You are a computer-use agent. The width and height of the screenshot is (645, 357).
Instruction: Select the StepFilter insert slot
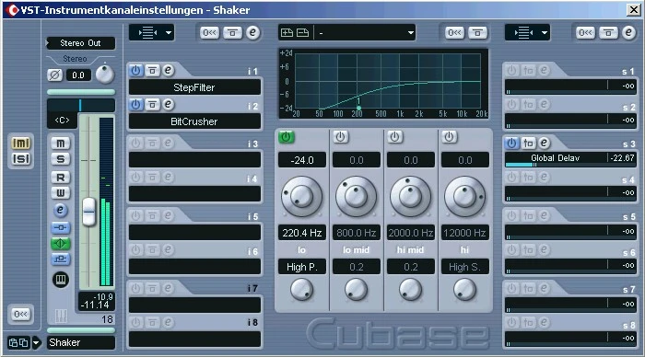coord(194,87)
